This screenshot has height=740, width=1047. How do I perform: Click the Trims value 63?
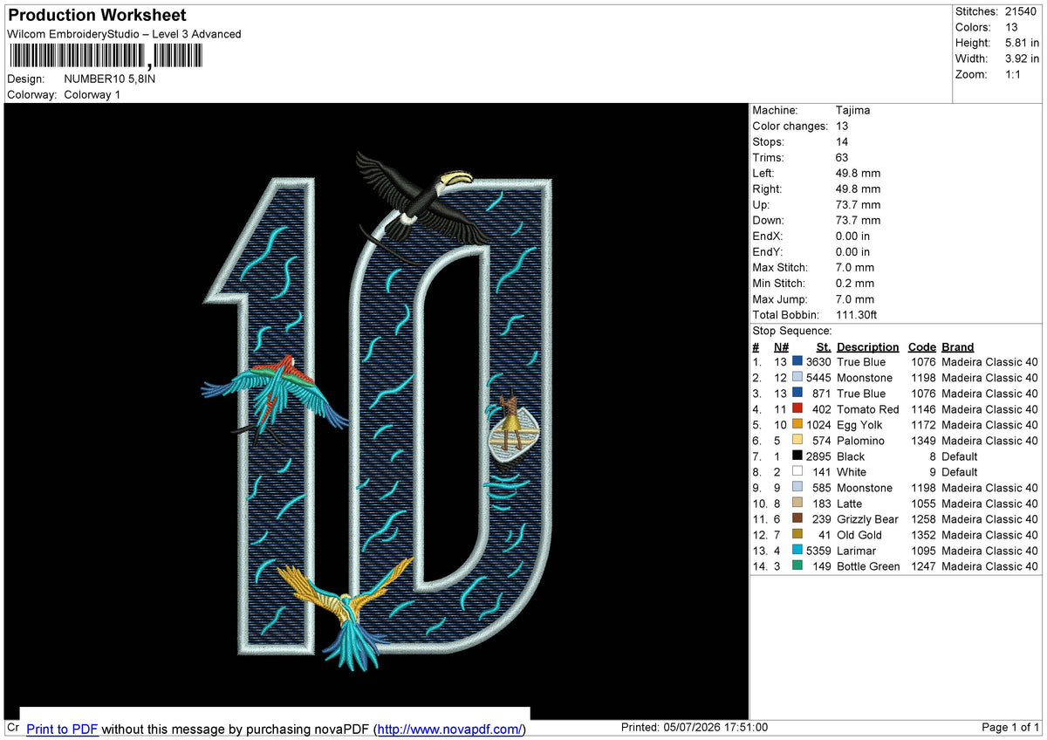[x=842, y=157]
